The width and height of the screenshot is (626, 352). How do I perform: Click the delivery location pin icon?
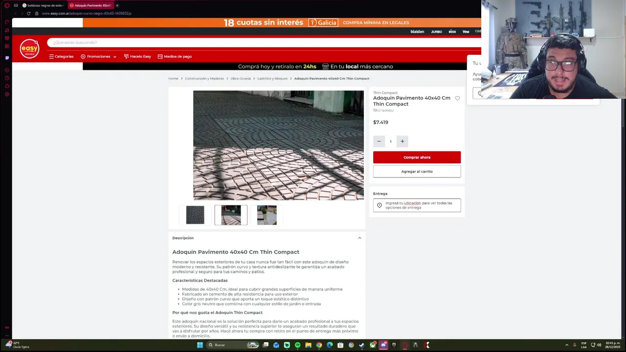point(380,205)
